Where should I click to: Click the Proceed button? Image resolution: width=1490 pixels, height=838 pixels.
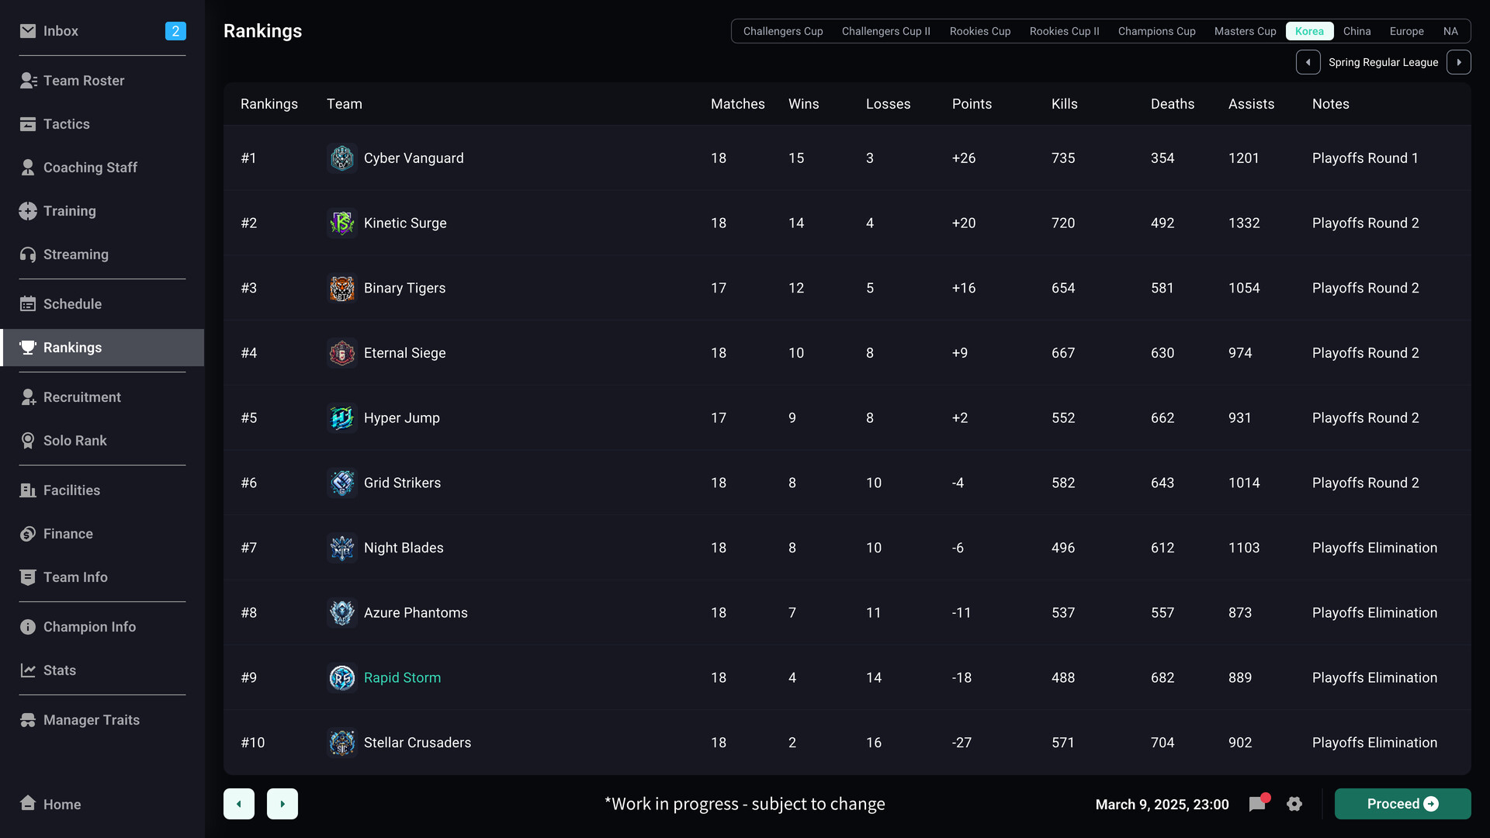click(x=1402, y=804)
